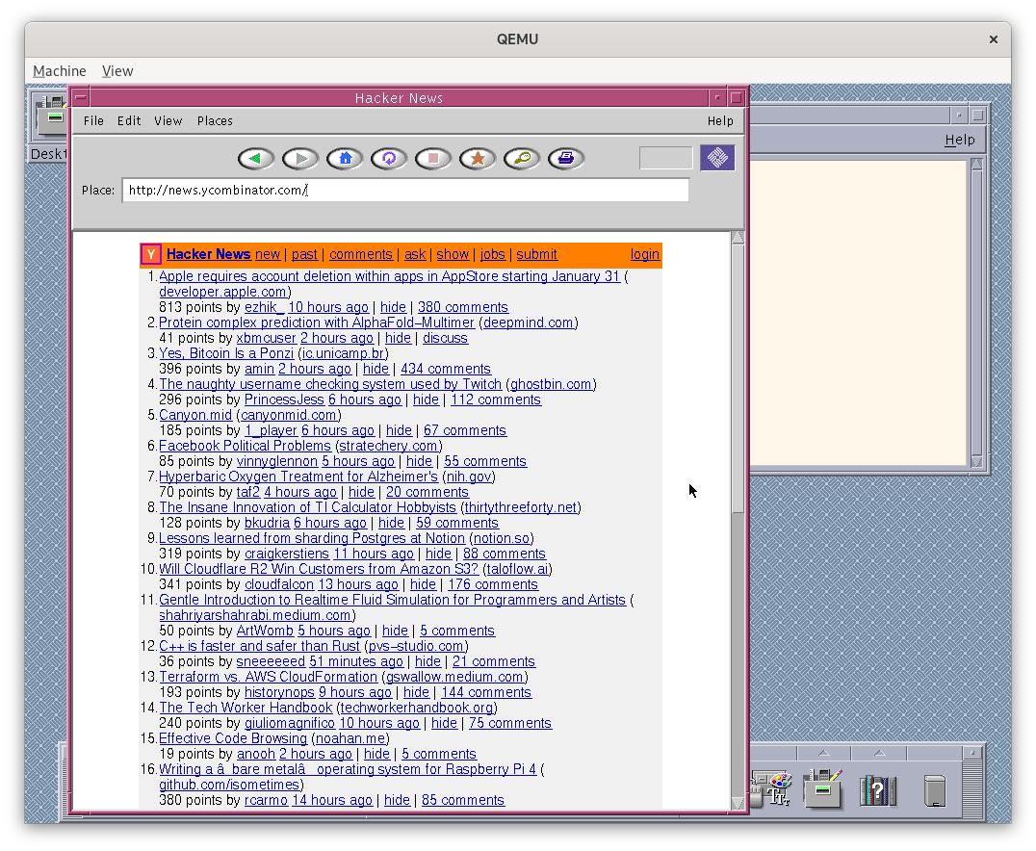This screenshot has width=1036, height=851.
Task: Print the page with the printer icon
Action: coord(565,159)
